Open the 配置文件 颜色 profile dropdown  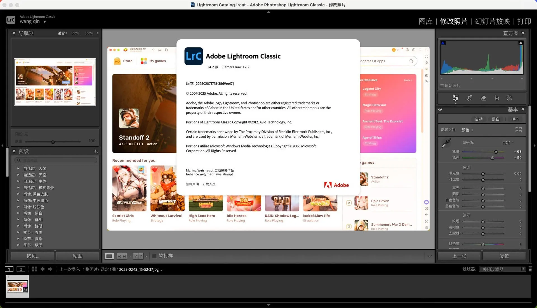pos(467,130)
